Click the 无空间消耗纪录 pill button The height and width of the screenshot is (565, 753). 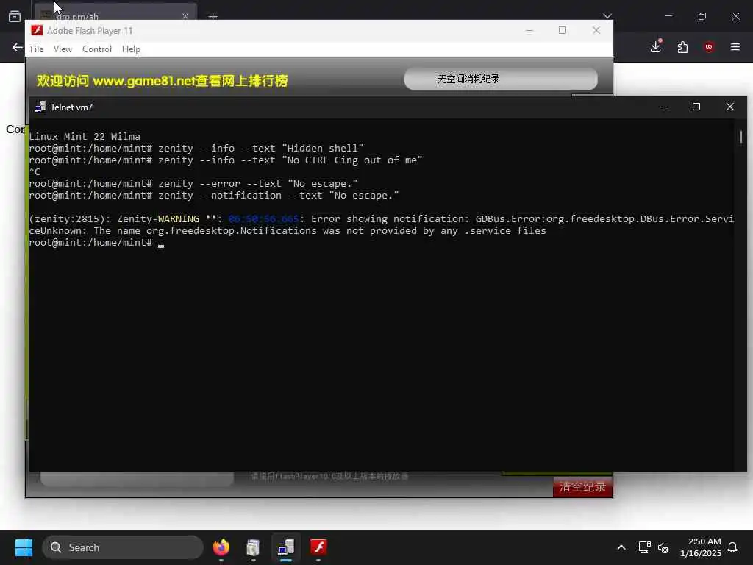tap(501, 79)
